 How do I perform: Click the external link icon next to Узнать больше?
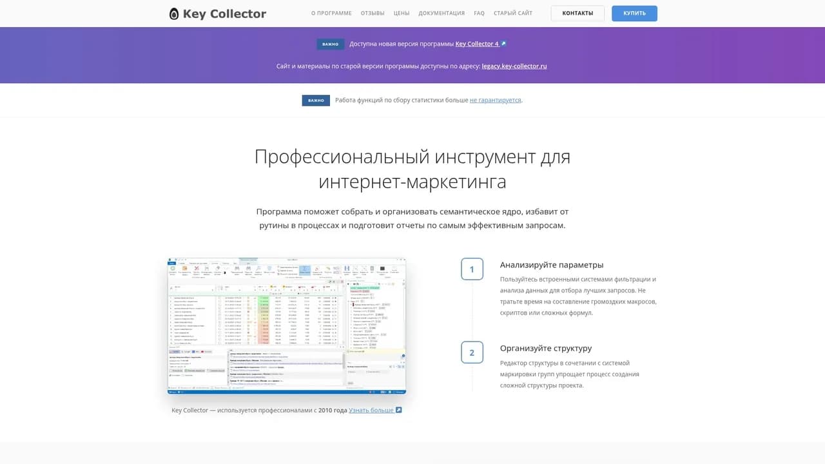click(x=398, y=410)
